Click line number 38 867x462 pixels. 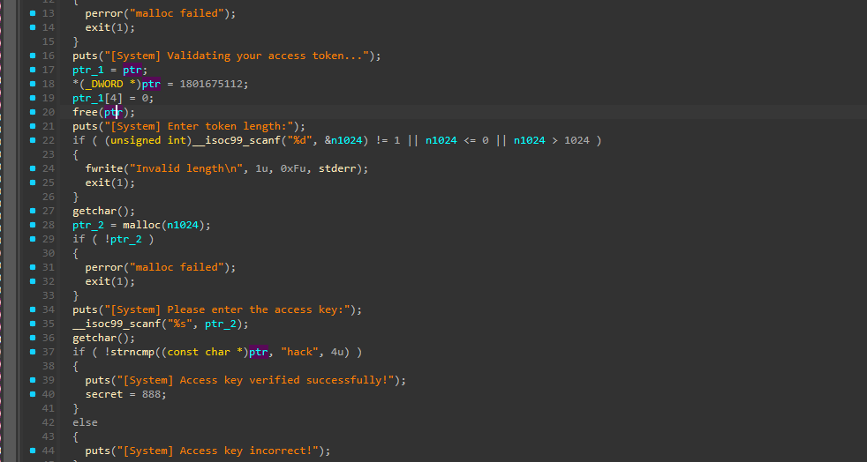pos(48,366)
